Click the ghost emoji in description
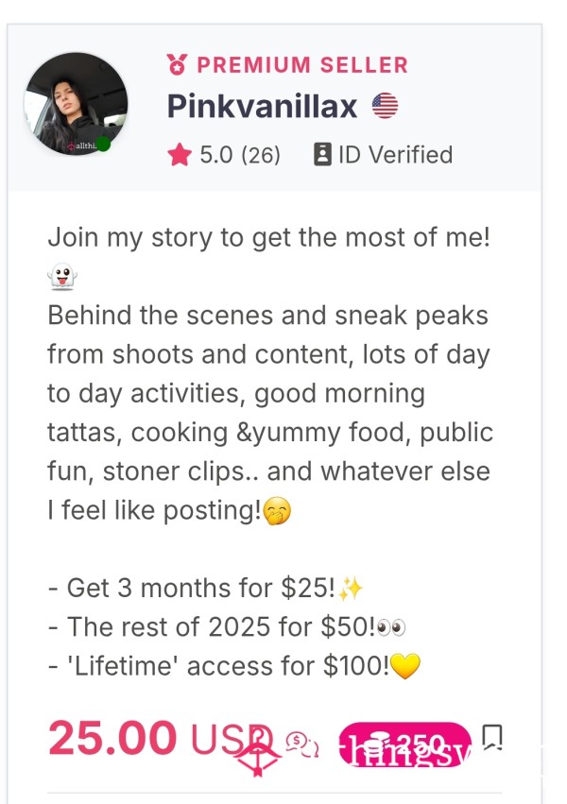 click(x=62, y=277)
